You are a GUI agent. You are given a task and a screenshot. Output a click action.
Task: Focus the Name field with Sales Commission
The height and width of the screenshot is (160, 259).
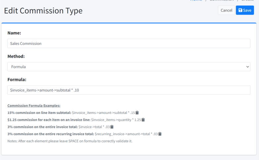point(129,43)
